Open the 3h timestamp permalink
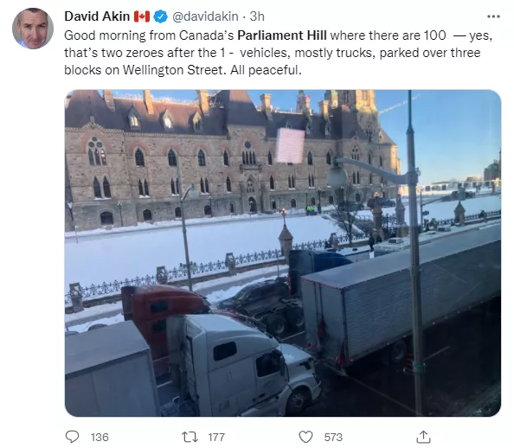This screenshot has width=514, height=448. (x=257, y=16)
